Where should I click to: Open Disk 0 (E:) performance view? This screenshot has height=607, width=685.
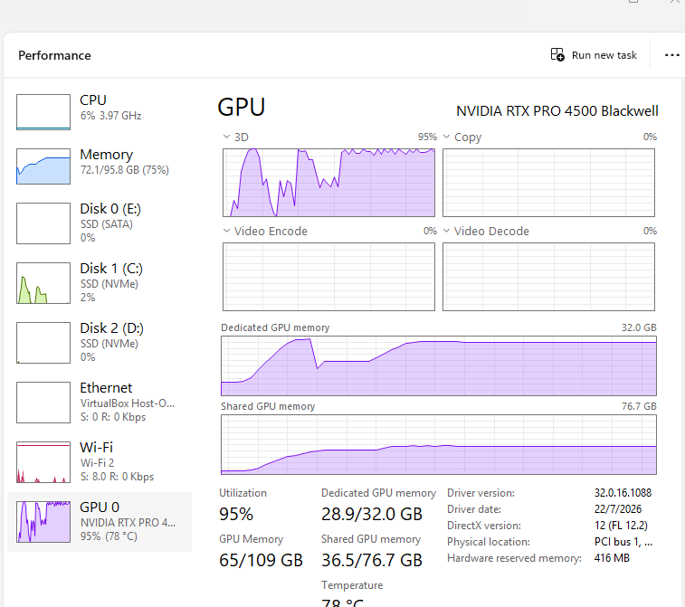point(100,223)
